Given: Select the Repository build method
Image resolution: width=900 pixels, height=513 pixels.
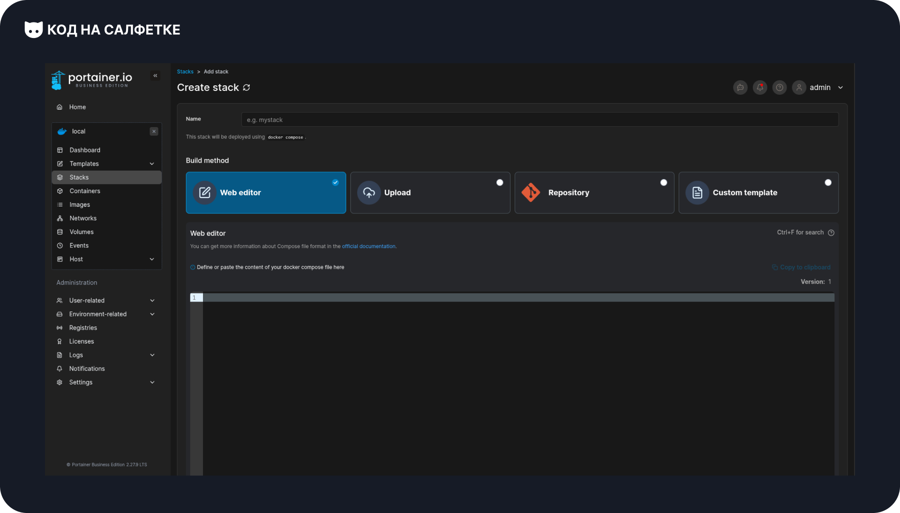Looking at the screenshot, I should tap(594, 193).
